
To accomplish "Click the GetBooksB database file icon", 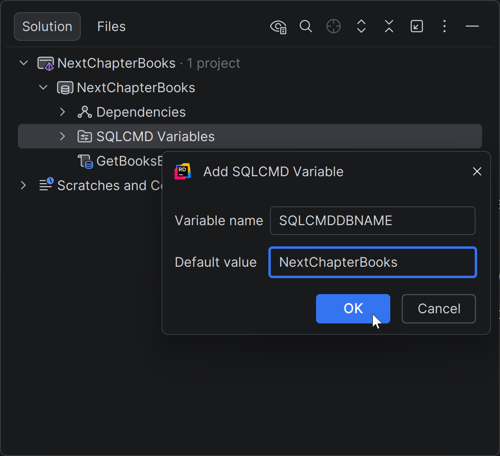I will pos(85,161).
